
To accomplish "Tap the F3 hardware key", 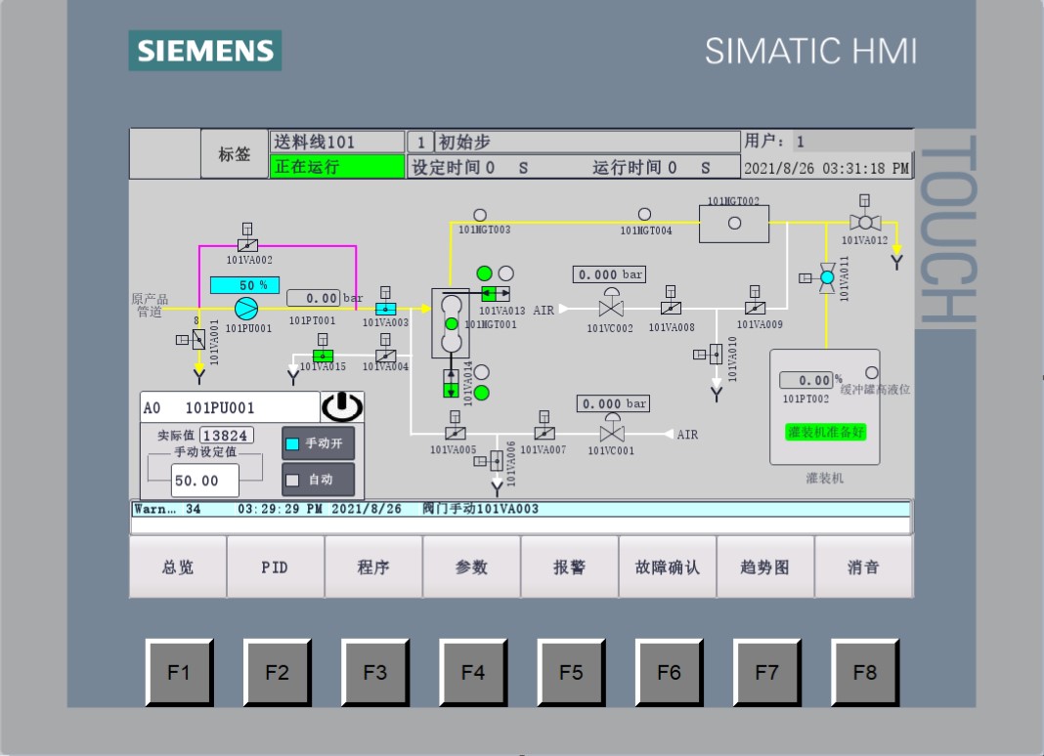I will point(374,672).
